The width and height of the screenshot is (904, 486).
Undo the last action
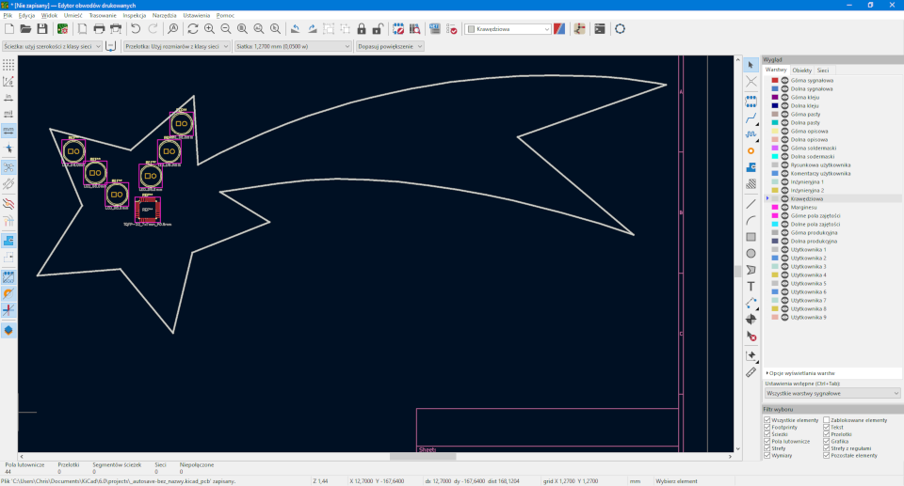(136, 29)
